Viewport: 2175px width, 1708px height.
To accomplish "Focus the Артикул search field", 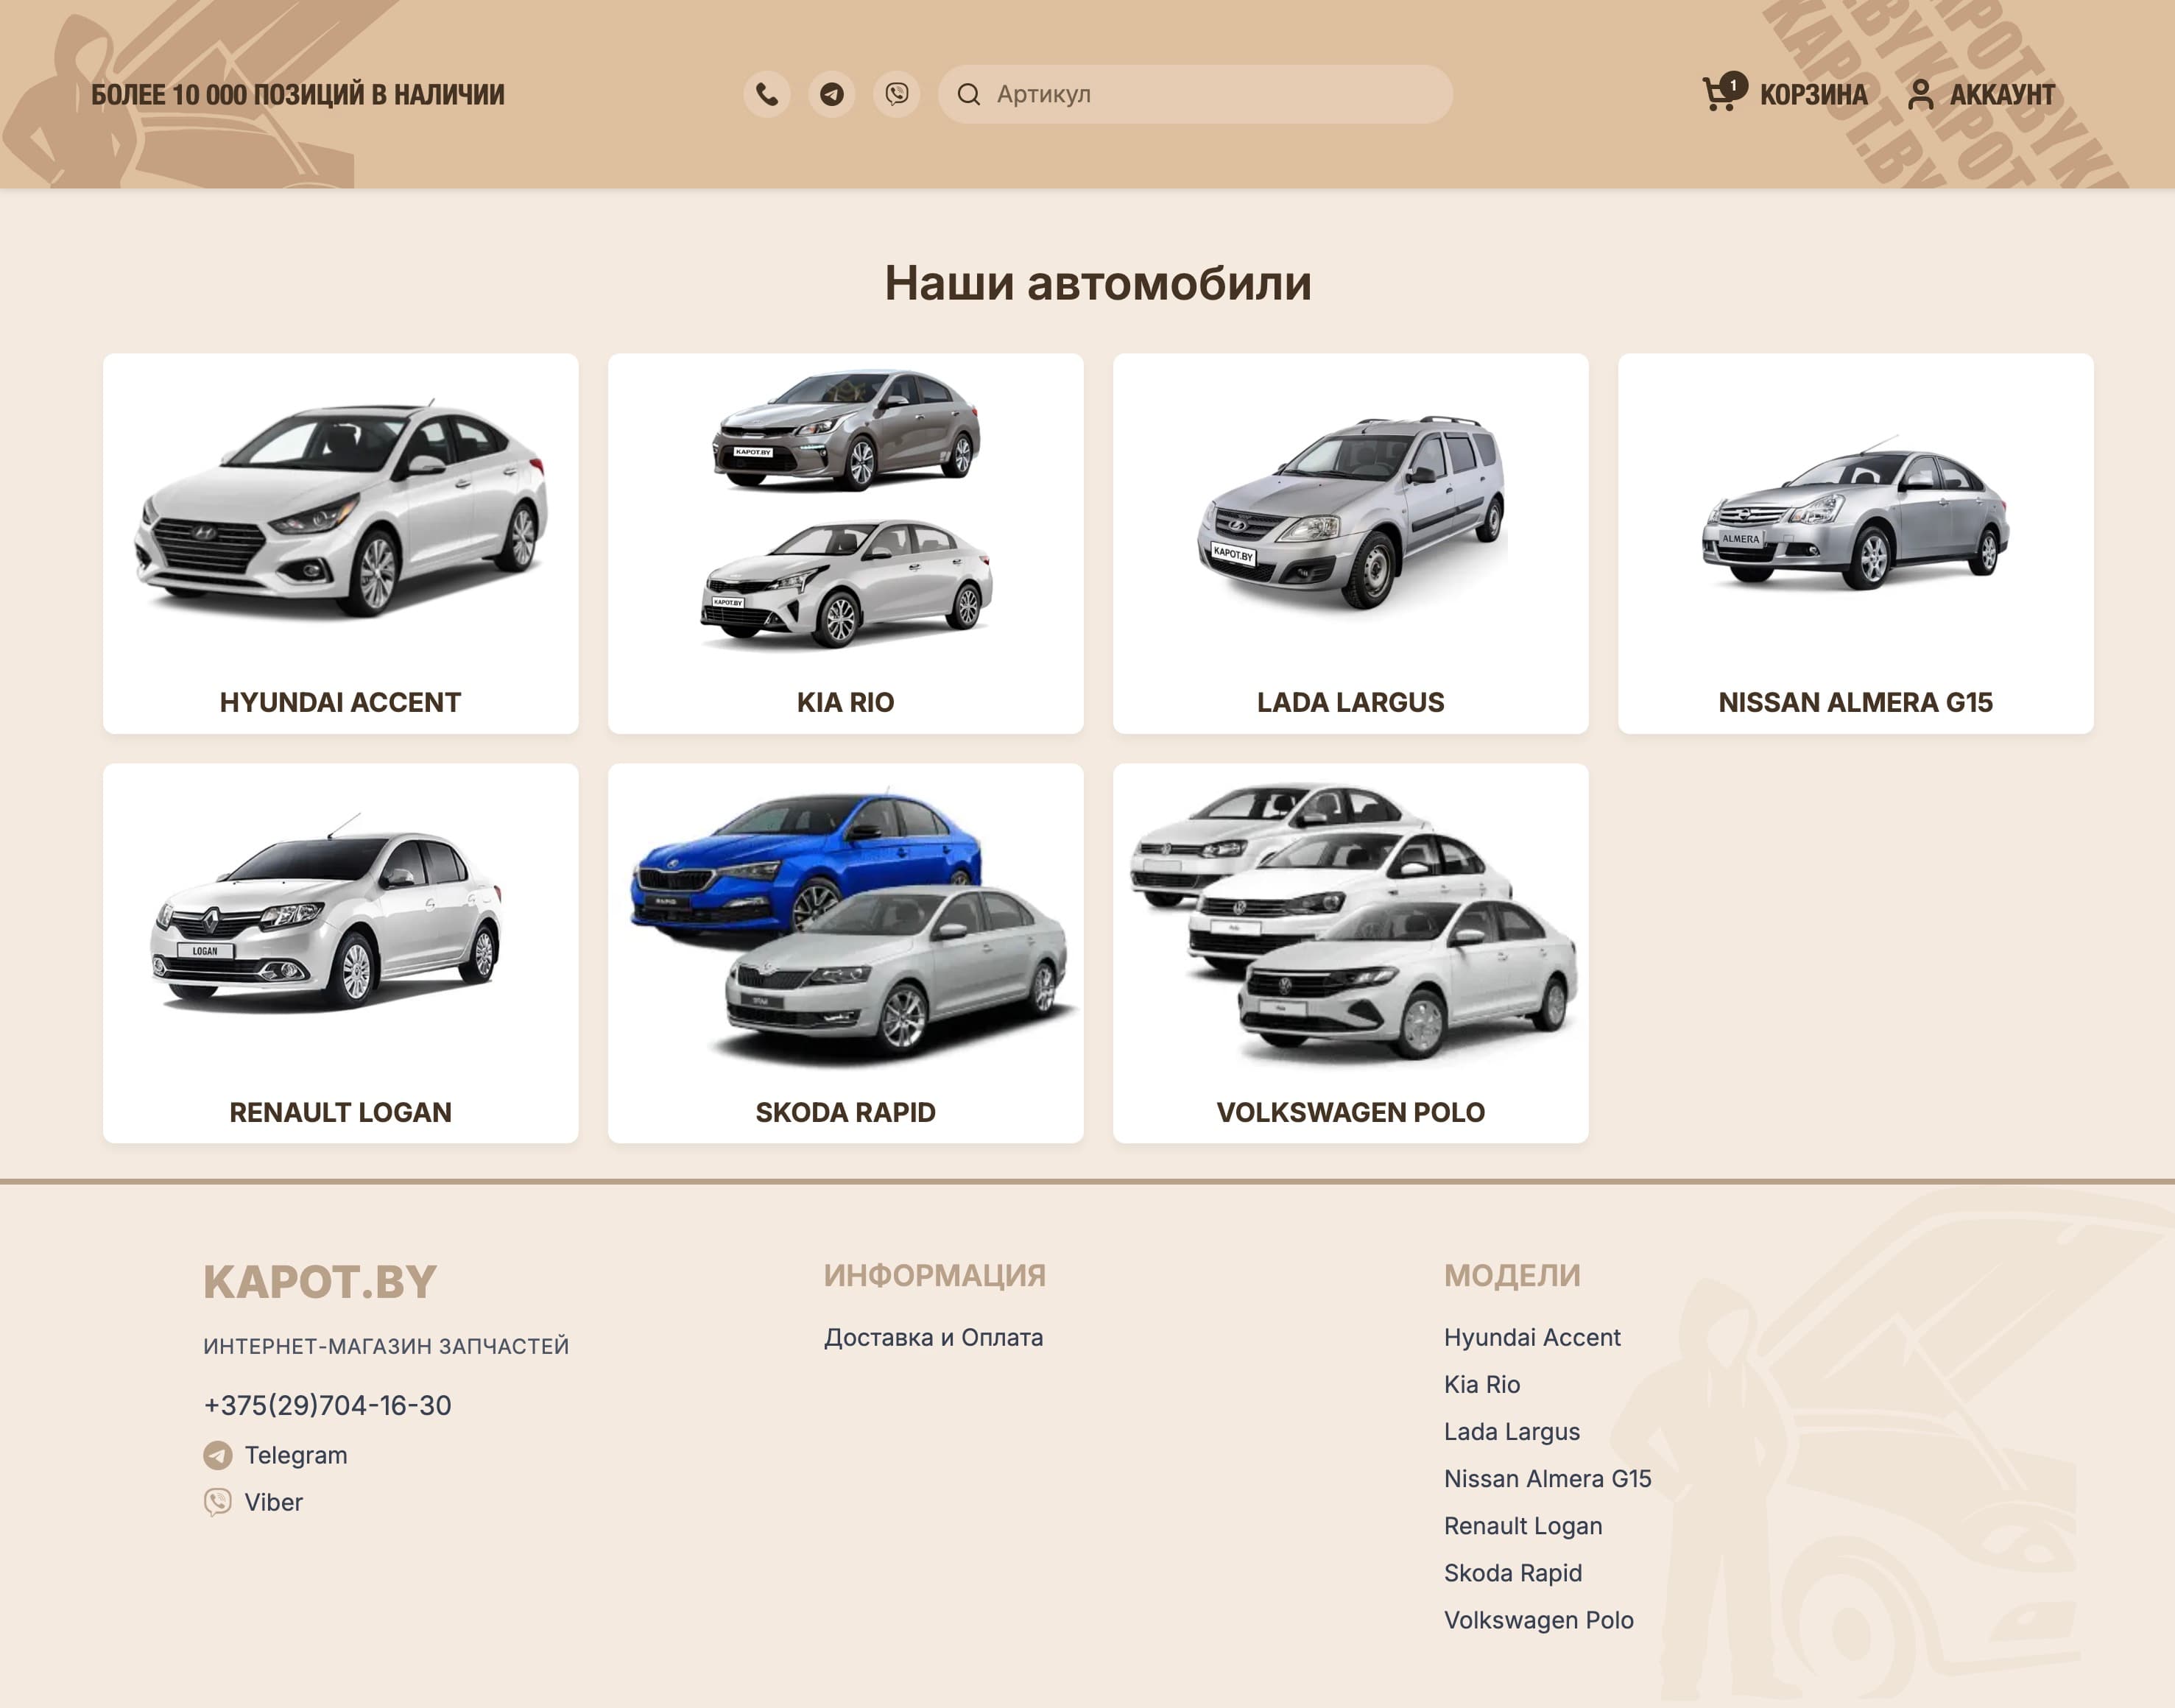I will [x=1195, y=94].
